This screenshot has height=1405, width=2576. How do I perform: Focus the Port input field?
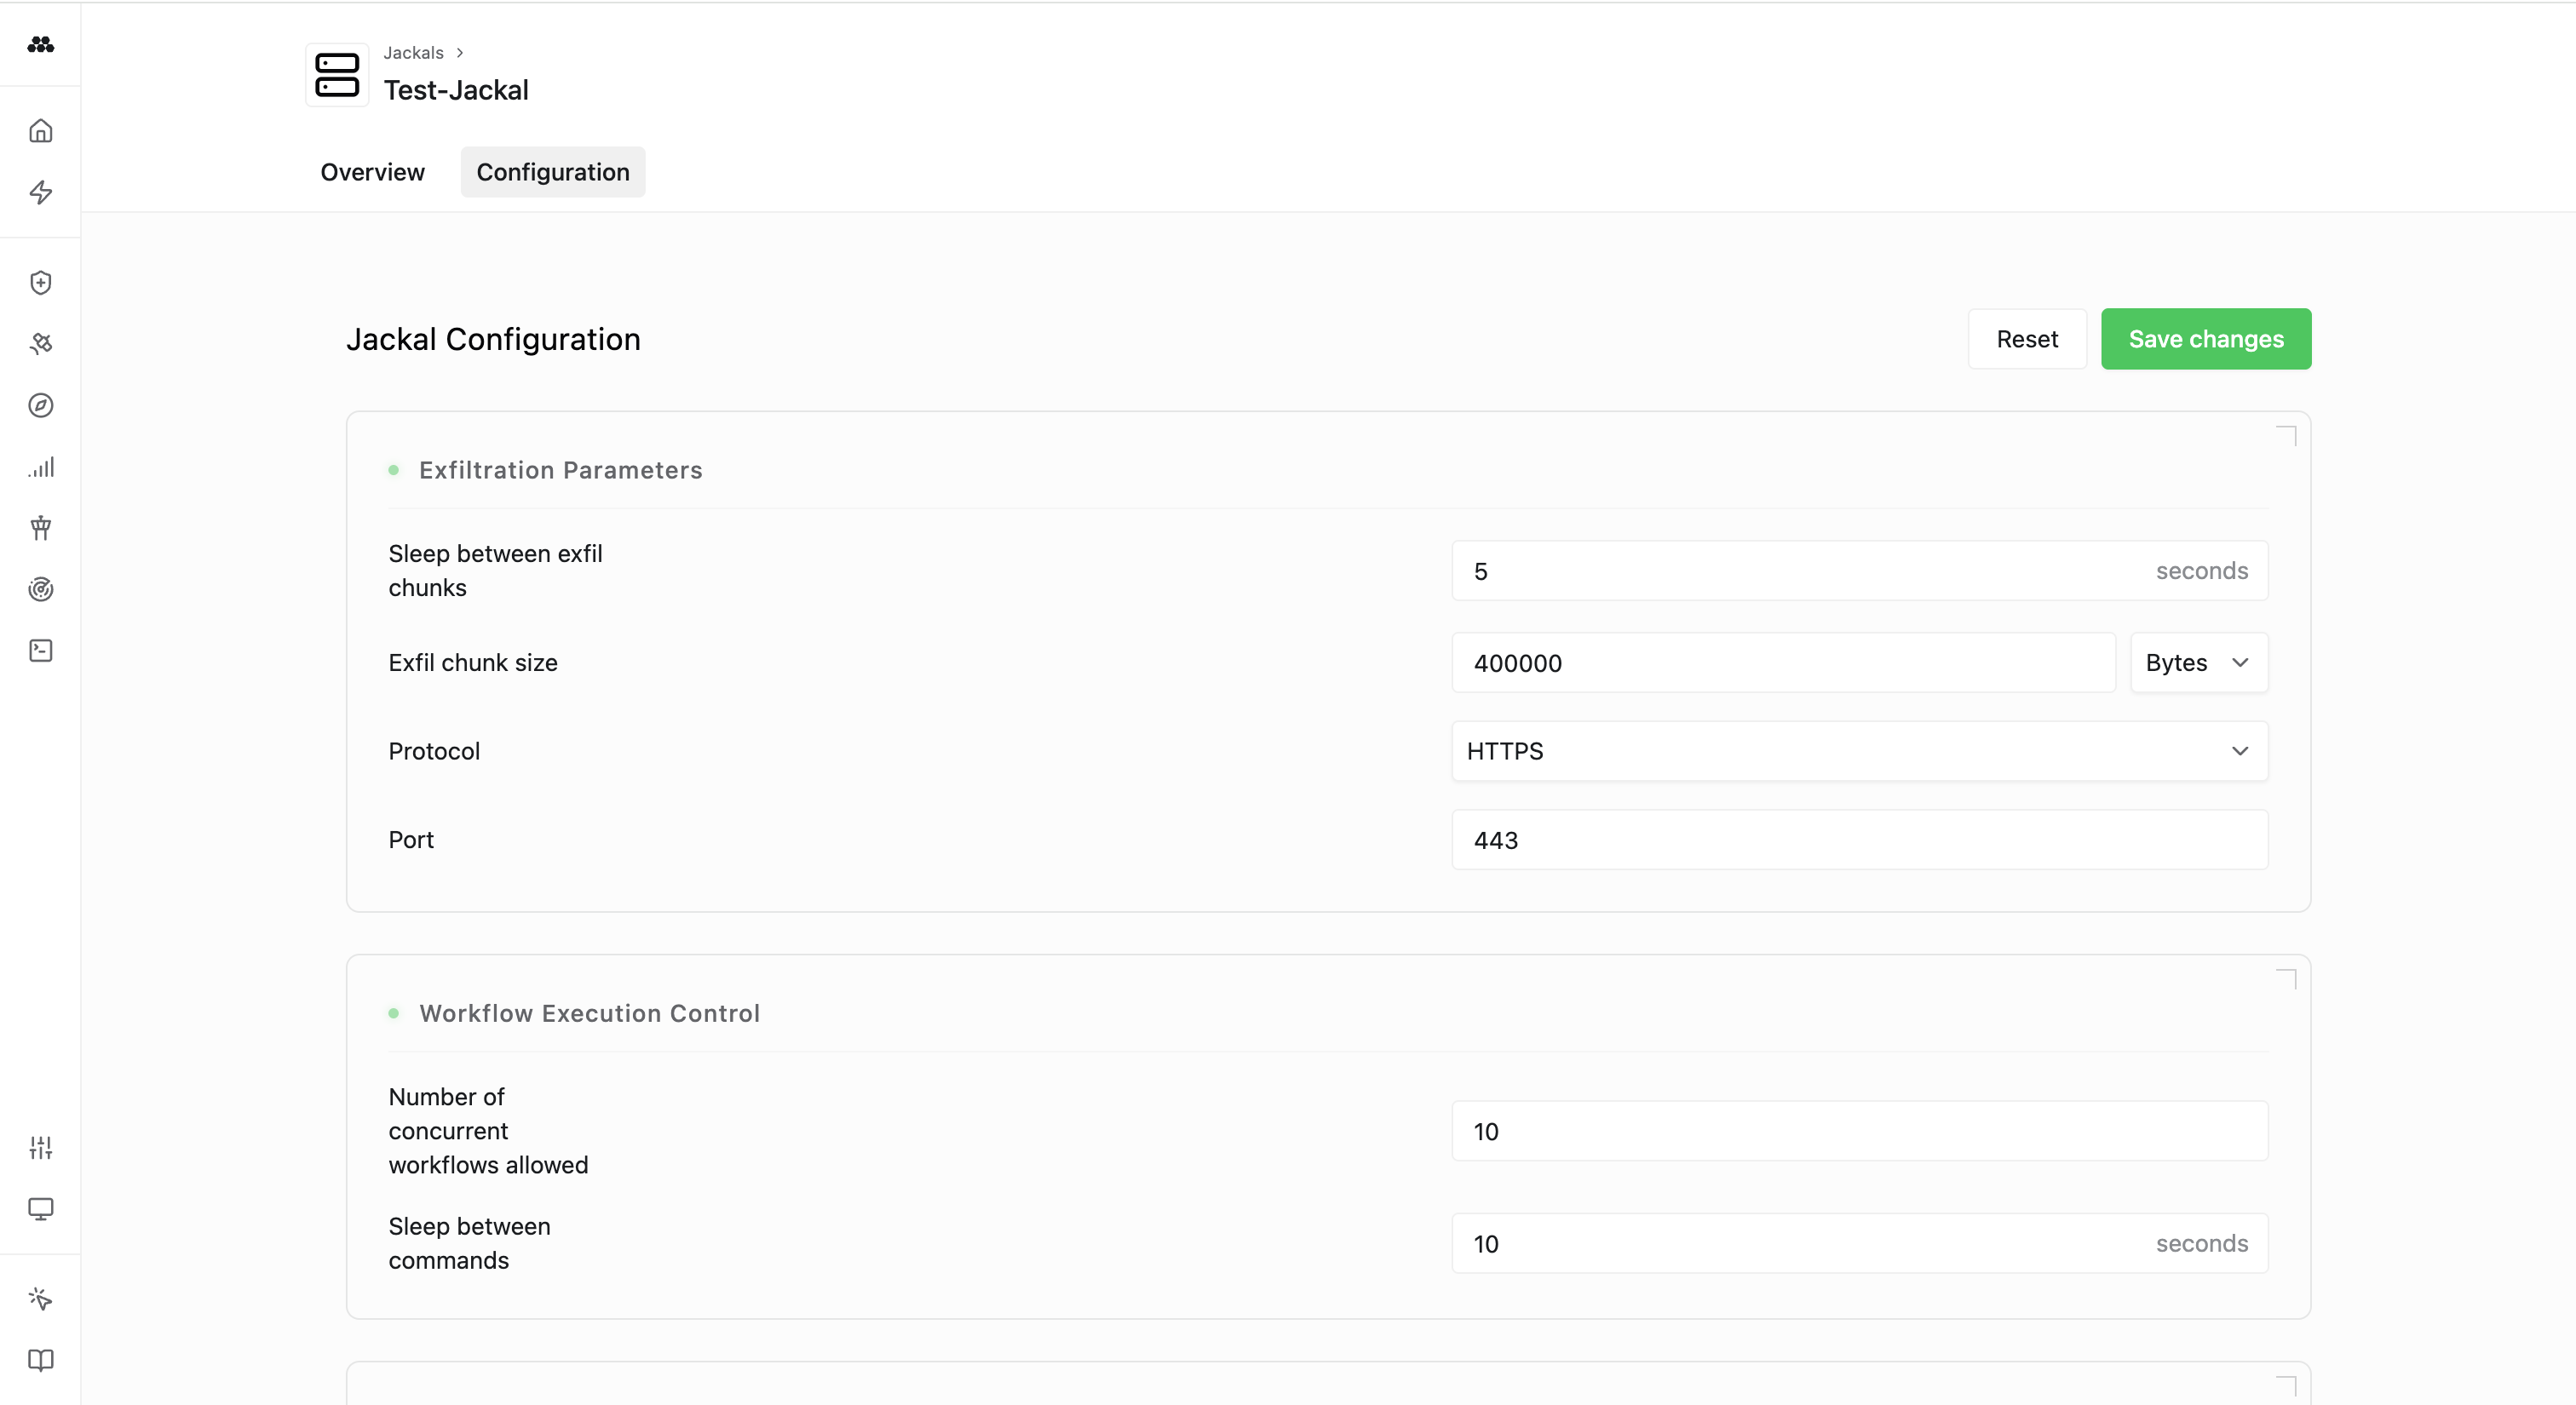point(1858,840)
